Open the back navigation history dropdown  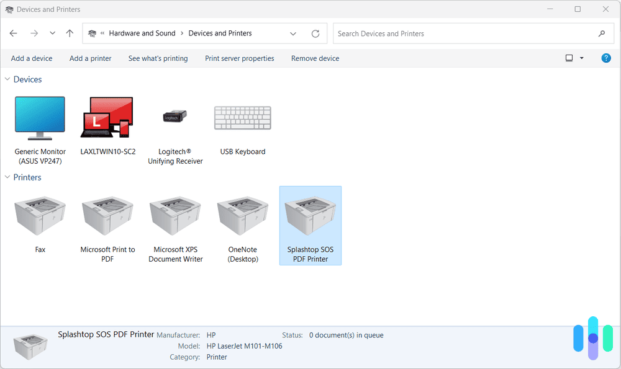52,33
